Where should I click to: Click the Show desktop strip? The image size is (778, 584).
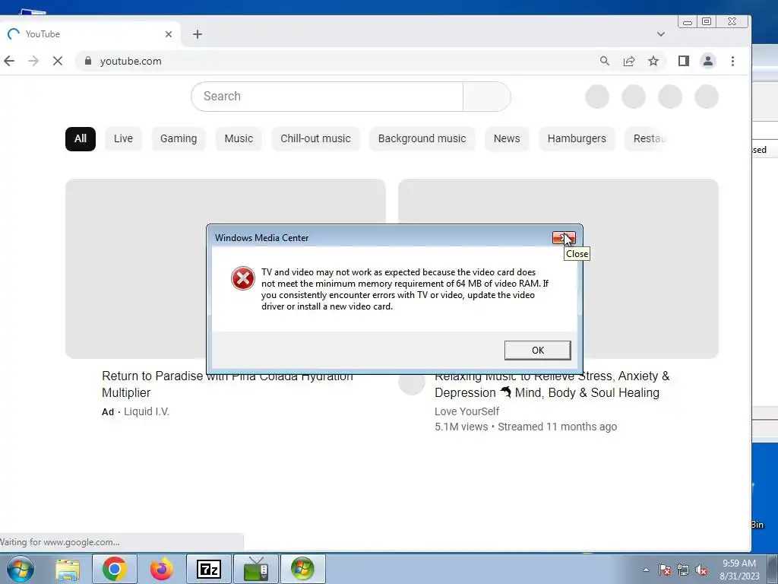point(773,569)
